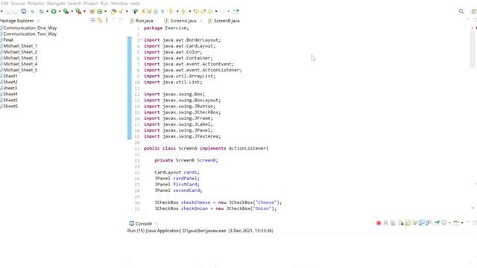Click the Run External Tools icon

(78, 11)
